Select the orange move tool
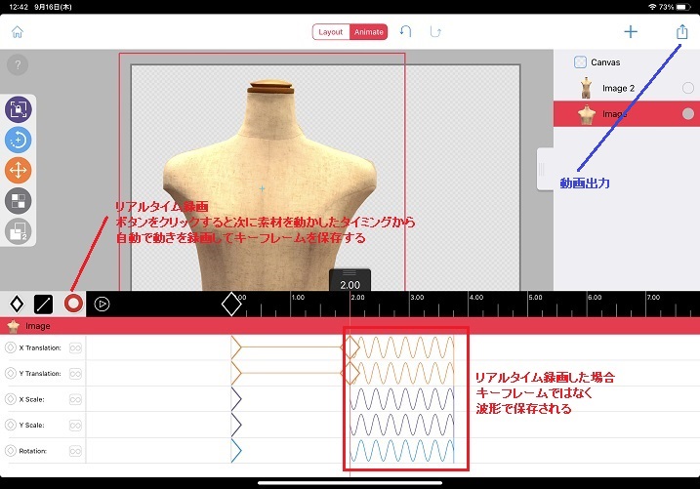This screenshot has width=700, height=489. pos(19,170)
